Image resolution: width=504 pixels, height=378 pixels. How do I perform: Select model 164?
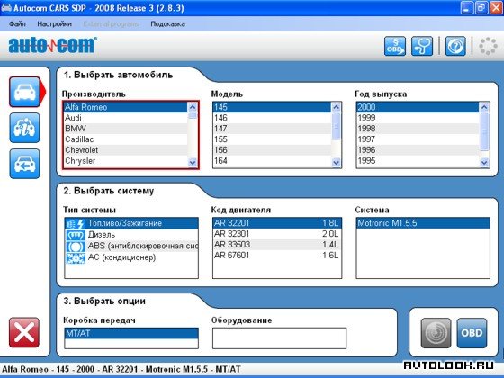coord(272,161)
